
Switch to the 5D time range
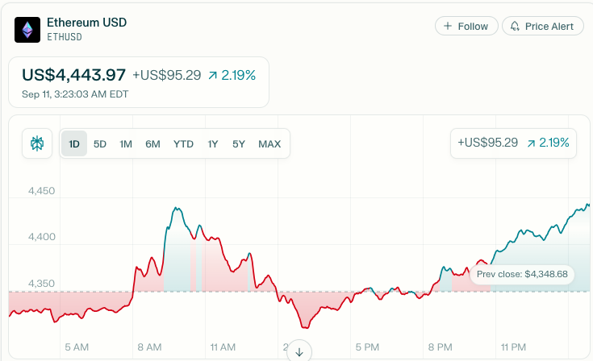pos(100,144)
